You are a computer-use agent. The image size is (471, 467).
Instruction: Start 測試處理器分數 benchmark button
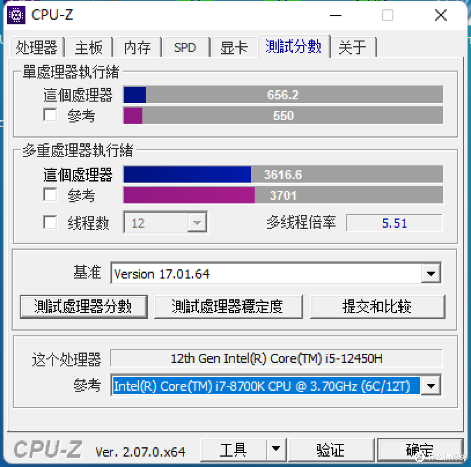pos(83,307)
